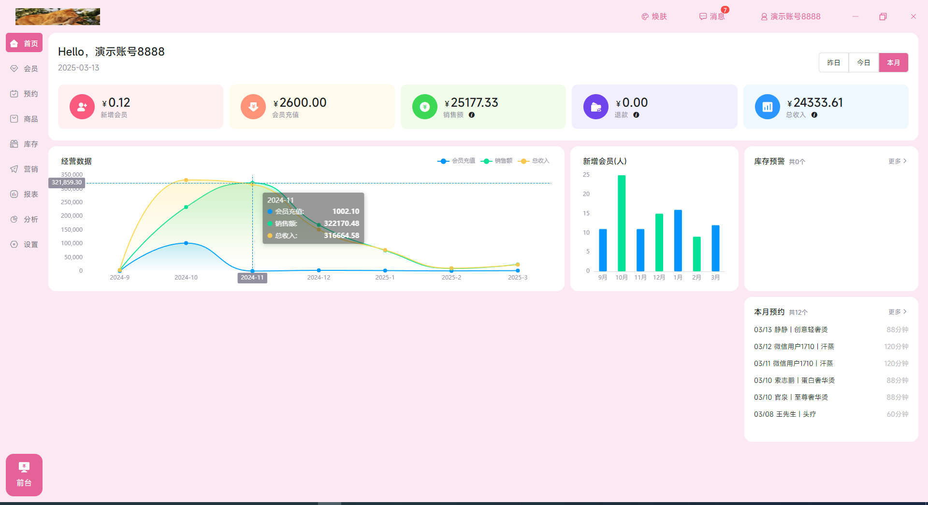Expand 更多 in 库存预警 panel
This screenshot has height=505, width=928.
coord(898,161)
